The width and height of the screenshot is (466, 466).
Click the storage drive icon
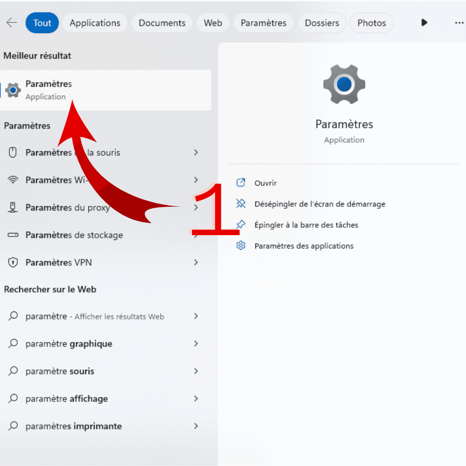(13, 235)
